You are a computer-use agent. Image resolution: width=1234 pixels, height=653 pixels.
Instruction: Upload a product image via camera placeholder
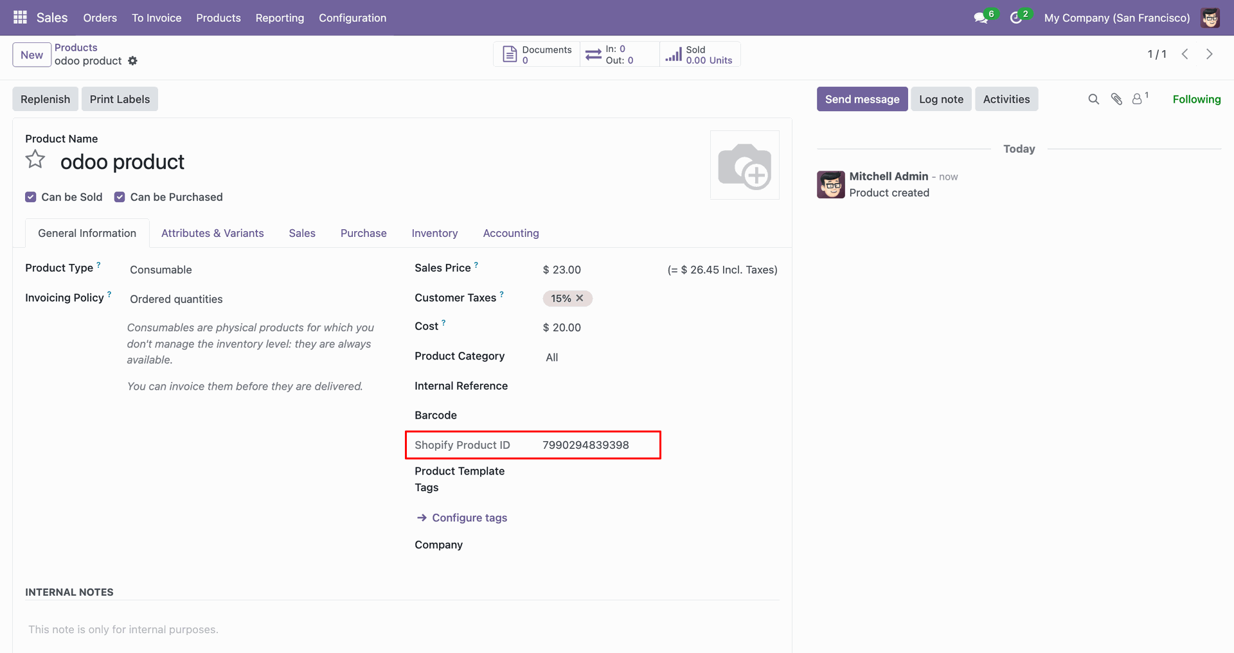[x=745, y=165]
